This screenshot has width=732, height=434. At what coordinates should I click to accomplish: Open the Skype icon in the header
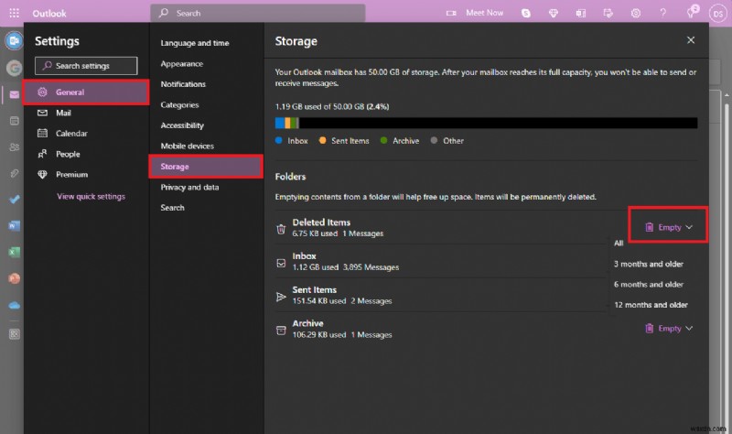point(526,13)
